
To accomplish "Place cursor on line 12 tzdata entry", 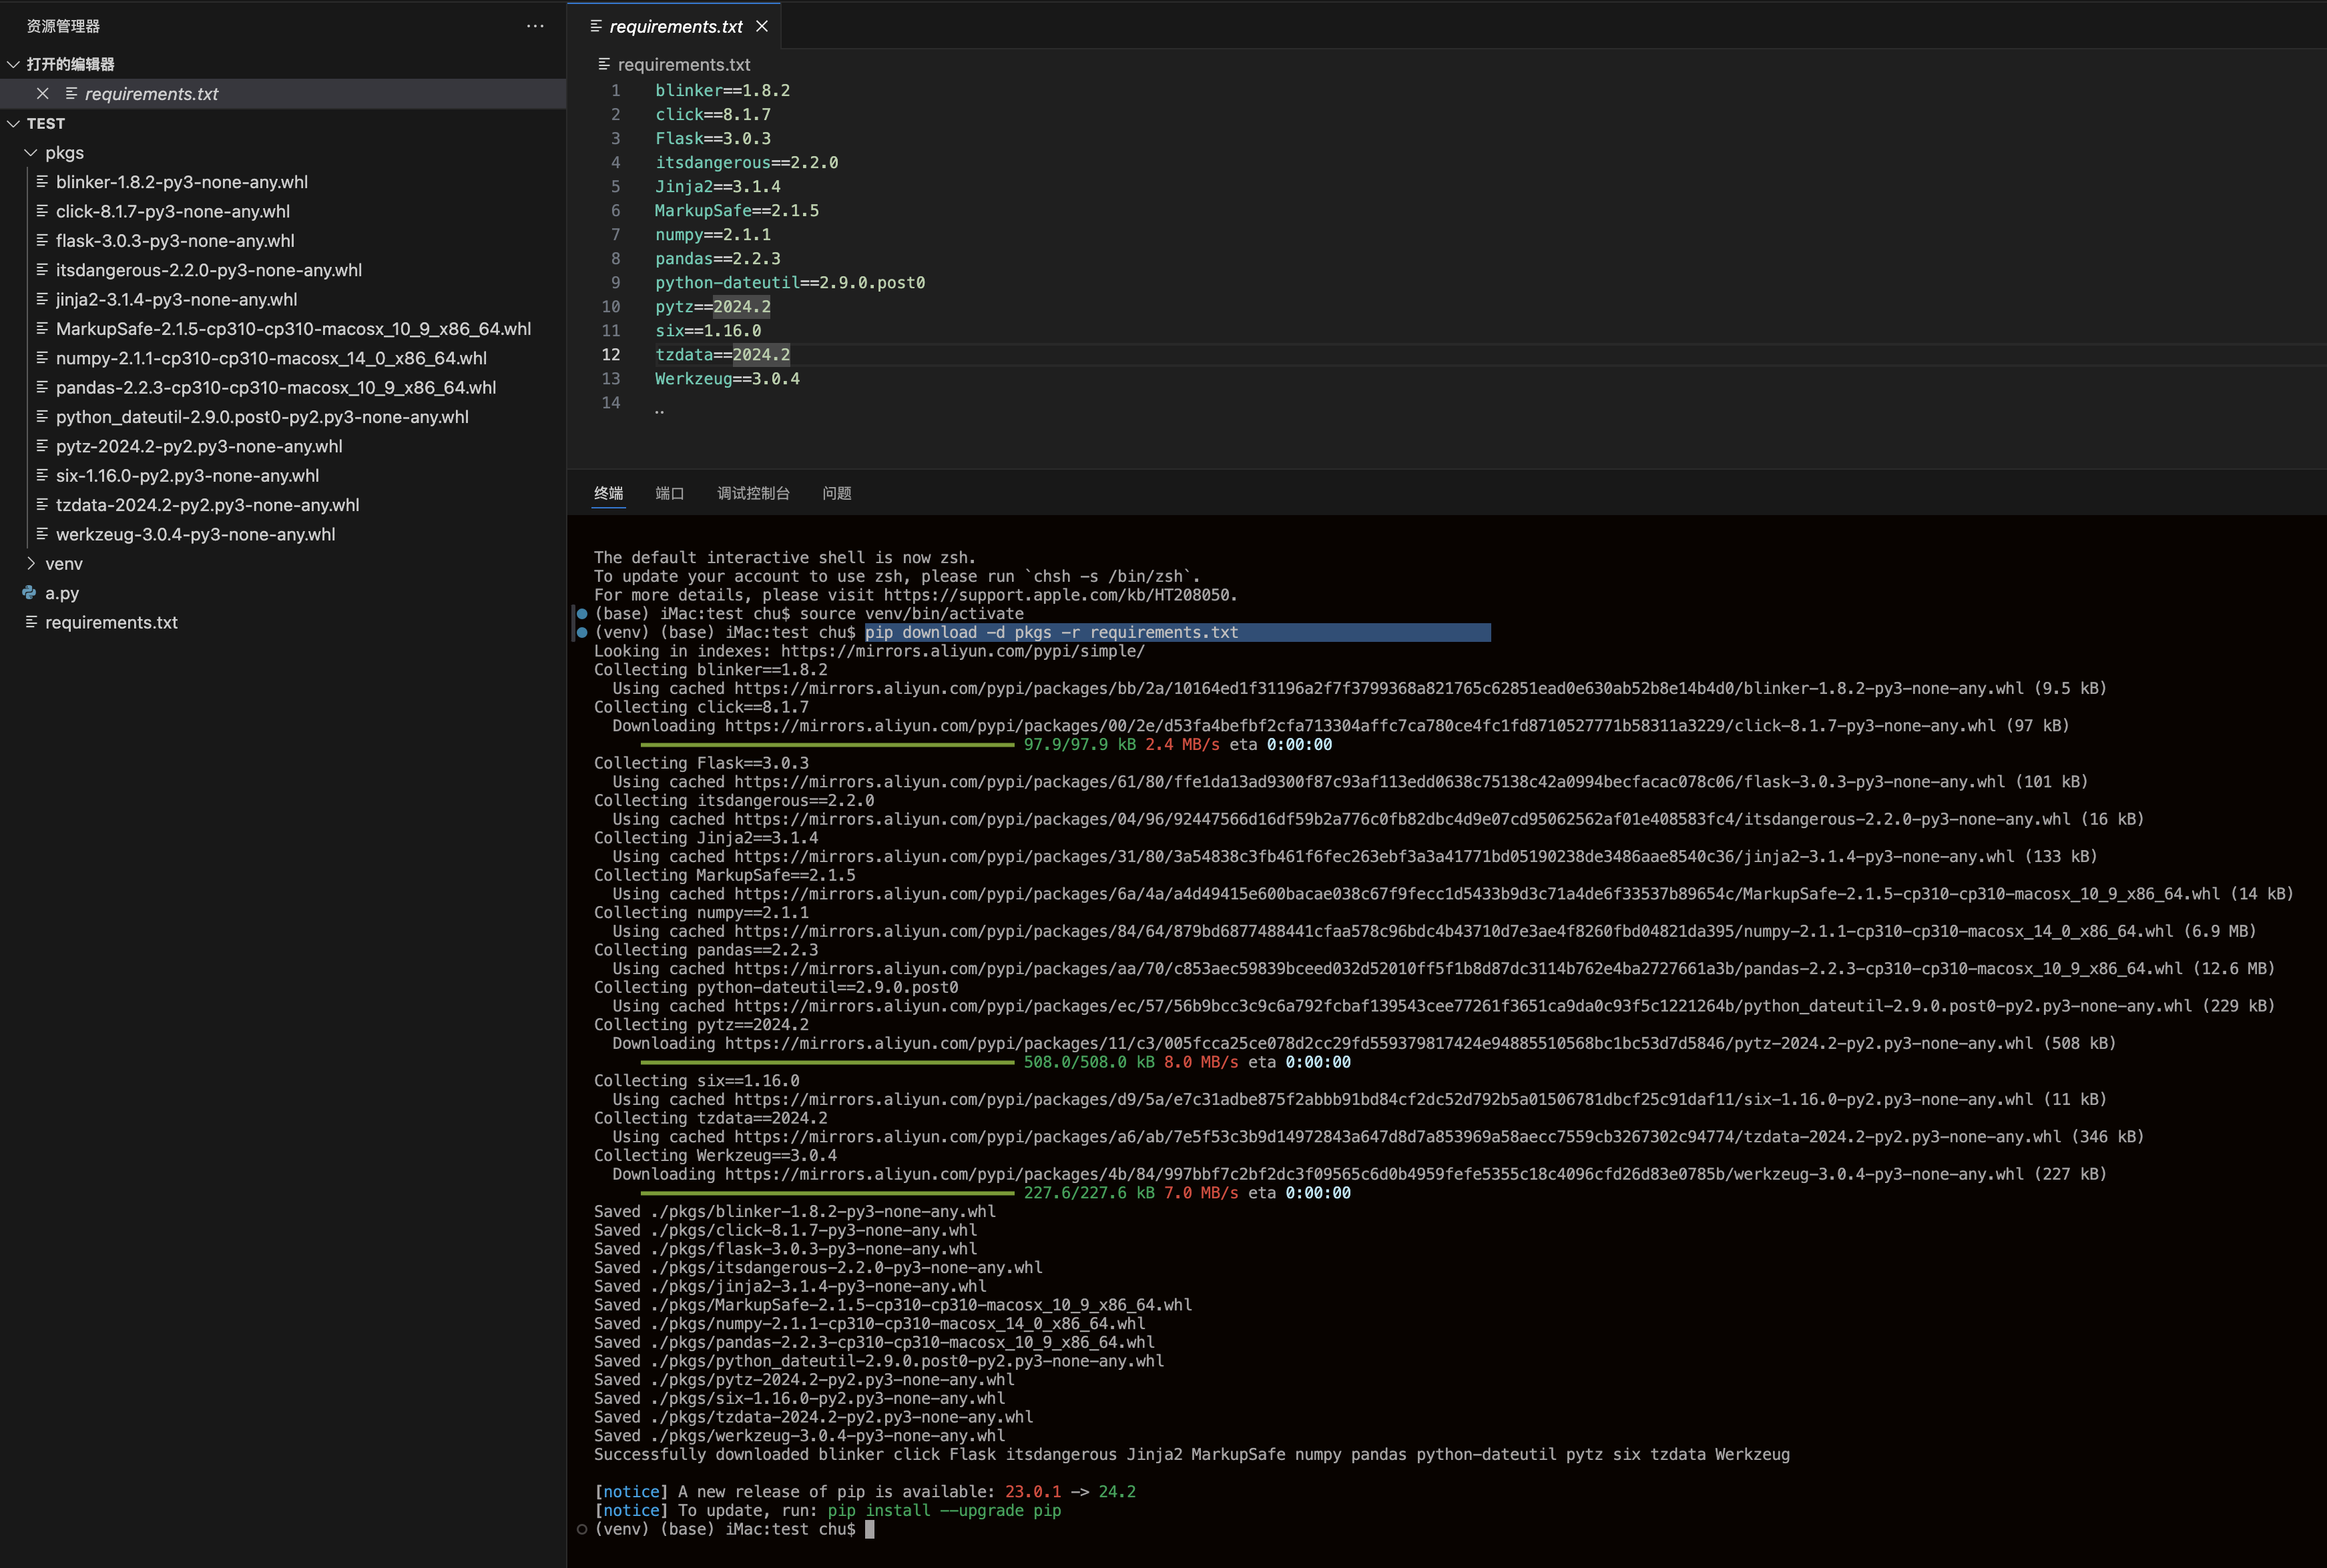I will point(722,355).
